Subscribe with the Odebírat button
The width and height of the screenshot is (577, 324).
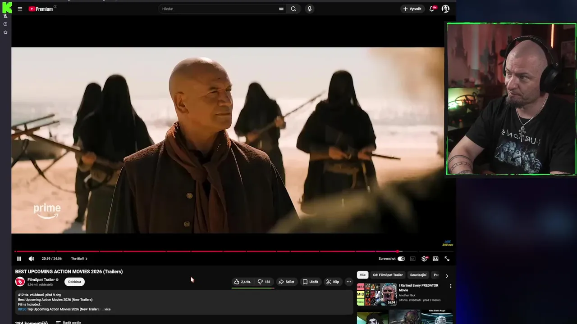click(x=74, y=282)
